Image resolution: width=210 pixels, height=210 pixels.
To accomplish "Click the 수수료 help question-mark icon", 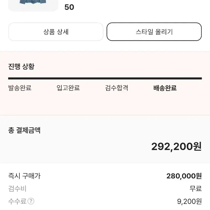I will pyautogui.click(x=31, y=201).
